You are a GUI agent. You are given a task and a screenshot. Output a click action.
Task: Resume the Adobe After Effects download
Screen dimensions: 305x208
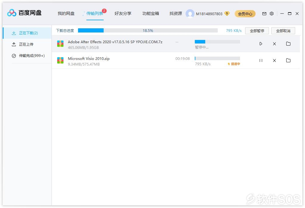pyautogui.click(x=261, y=44)
